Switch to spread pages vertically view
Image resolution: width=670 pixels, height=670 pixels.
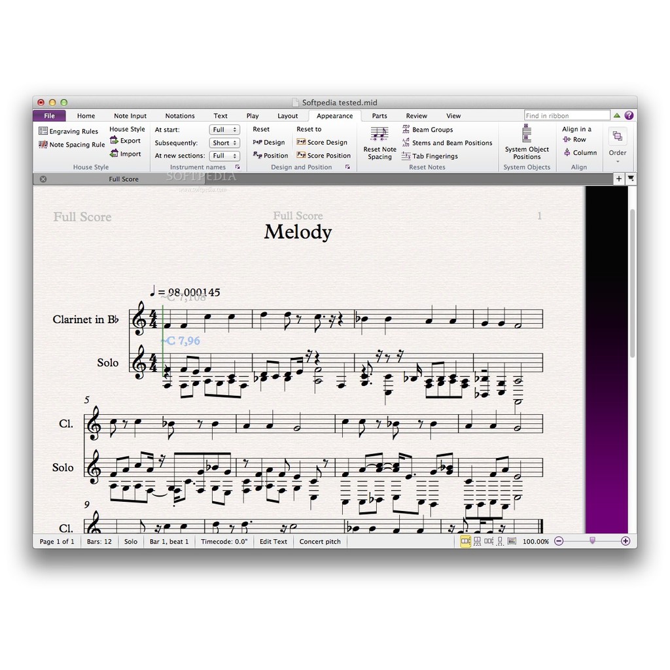click(477, 541)
